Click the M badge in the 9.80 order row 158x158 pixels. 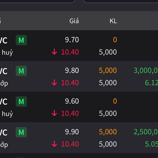pyautogui.click(x=21, y=71)
